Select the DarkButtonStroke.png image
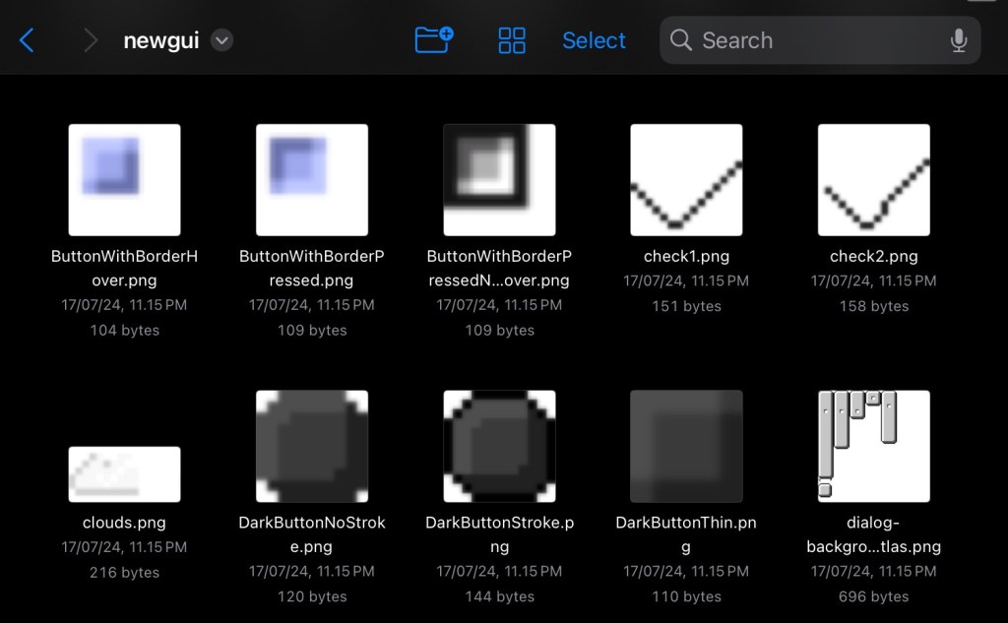The width and height of the screenshot is (1008, 623). 499,446
